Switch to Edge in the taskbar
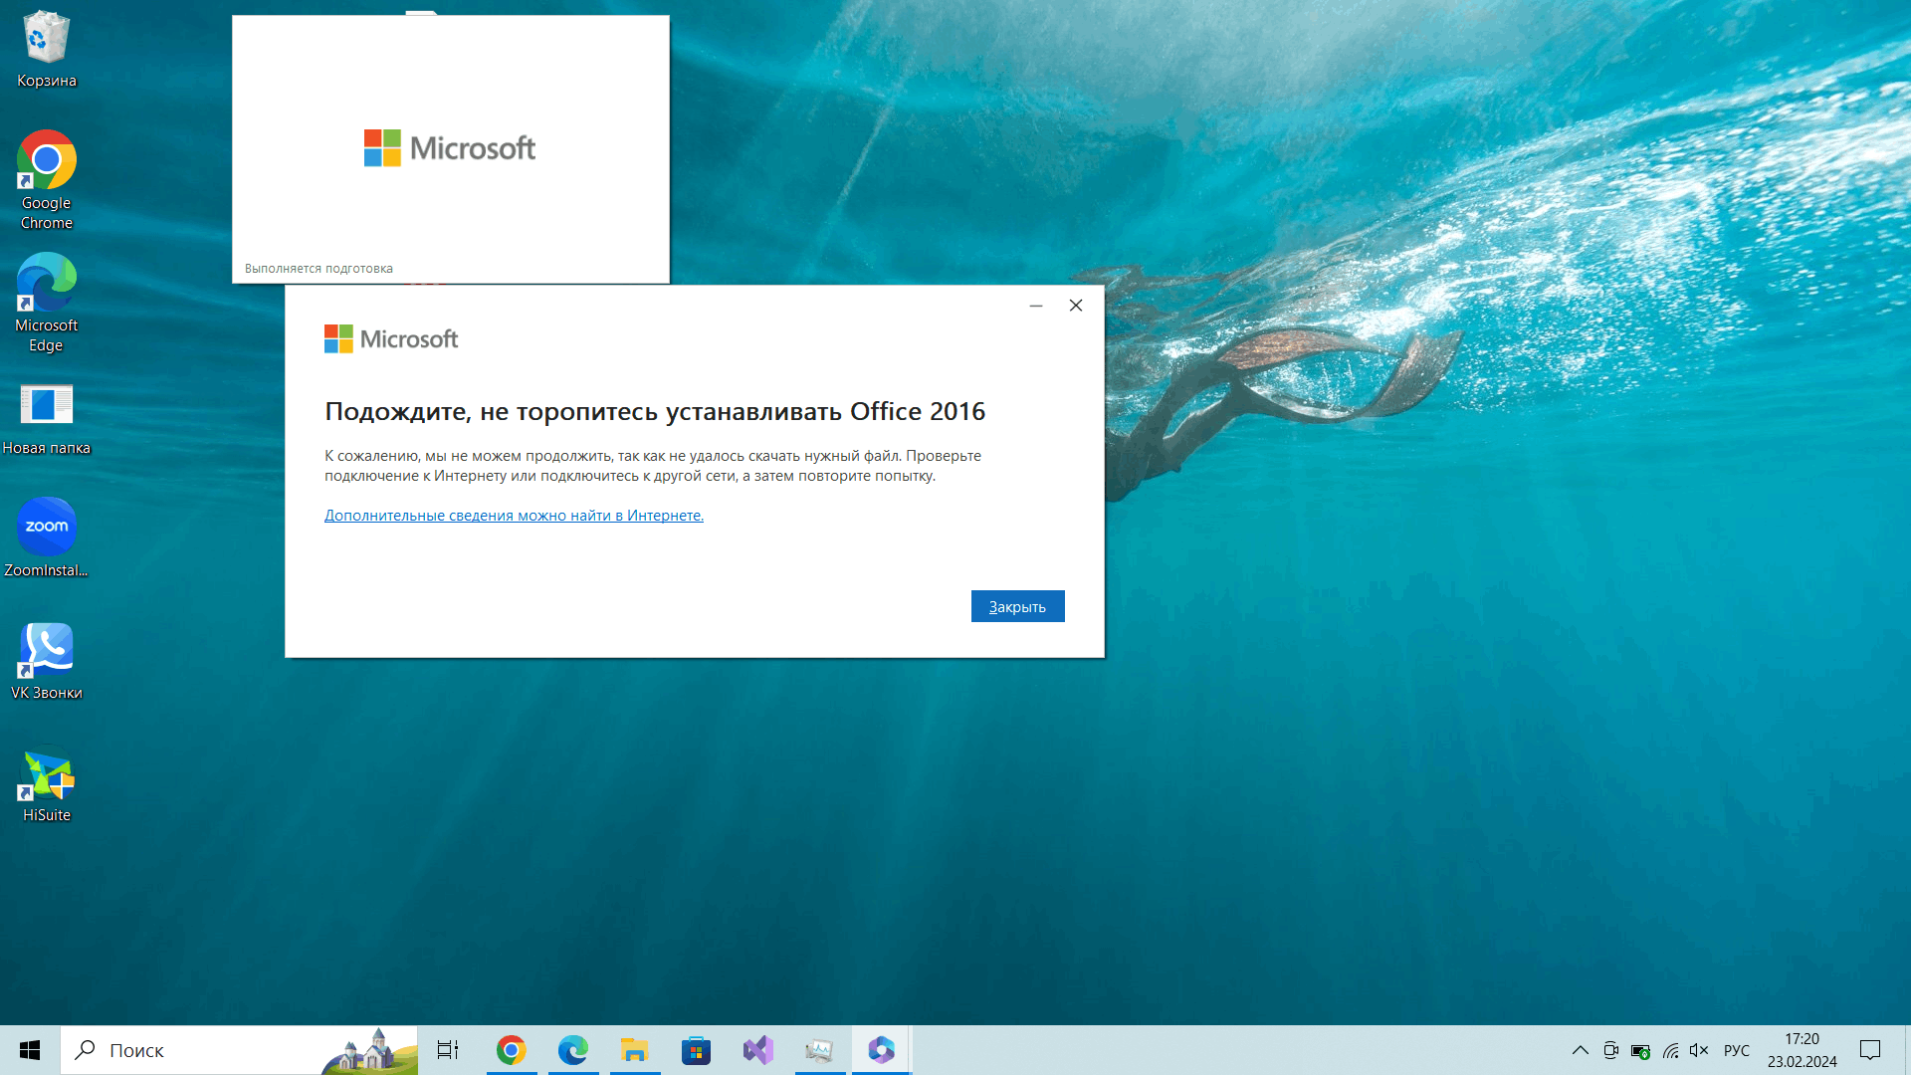 (x=573, y=1050)
